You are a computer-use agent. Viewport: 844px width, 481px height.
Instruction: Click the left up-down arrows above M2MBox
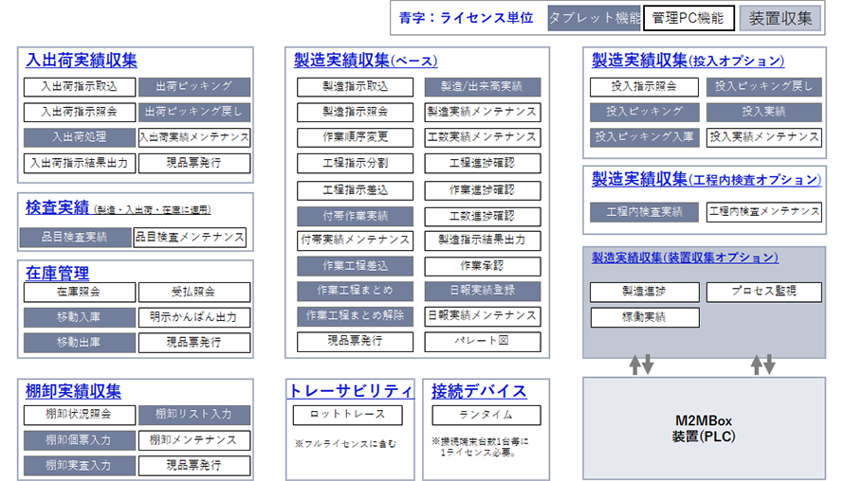(641, 364)
